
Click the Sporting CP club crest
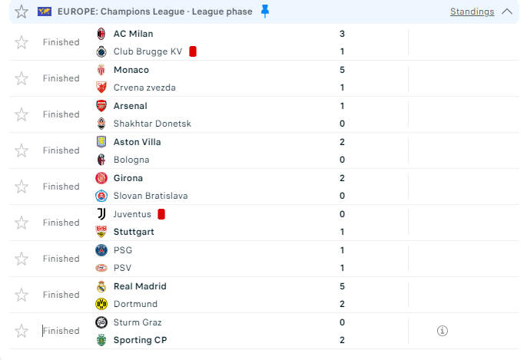click(101, 340)
